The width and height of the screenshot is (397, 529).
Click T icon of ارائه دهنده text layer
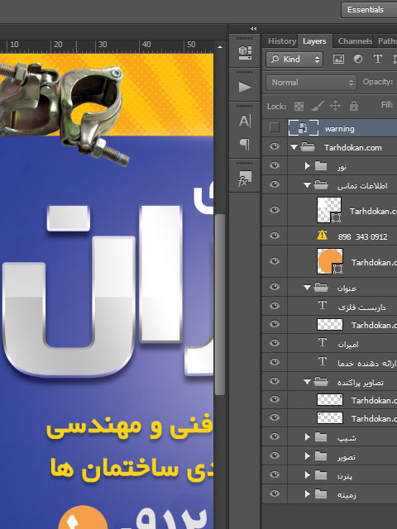[323, 362]
